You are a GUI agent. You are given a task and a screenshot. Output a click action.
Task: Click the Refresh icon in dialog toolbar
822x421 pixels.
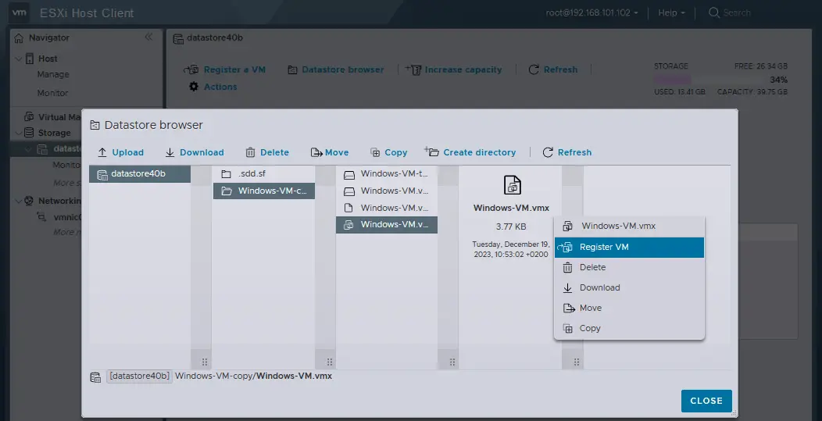click(x=548, y=152)
